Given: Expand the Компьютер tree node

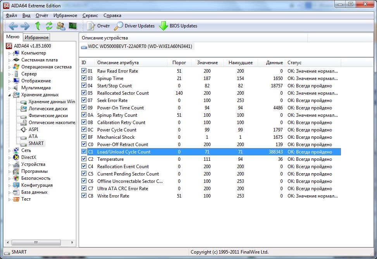Looking at the screenshot, I should (x=10, y=53).
